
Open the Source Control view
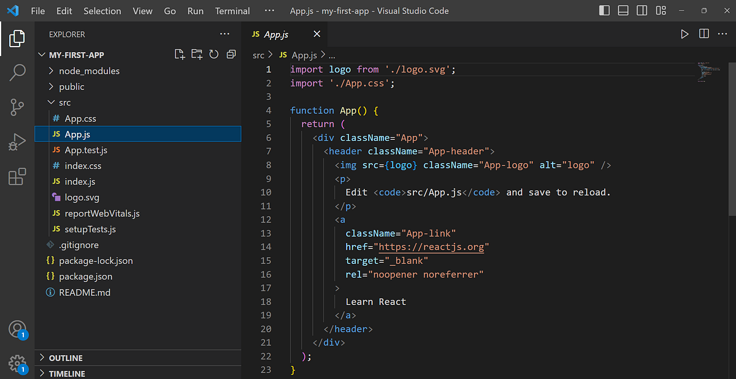click(17, 108)
